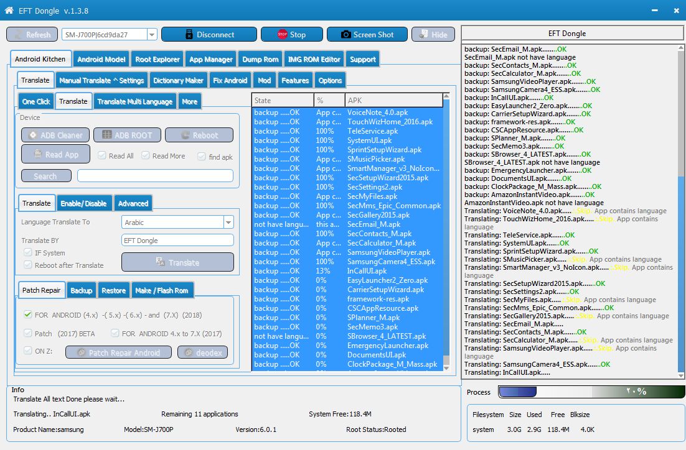Image resolution: width=686 pixels, height=450 pixels.
Task: Click the Translate button's language icon
Action: click(x=161, y=262)
